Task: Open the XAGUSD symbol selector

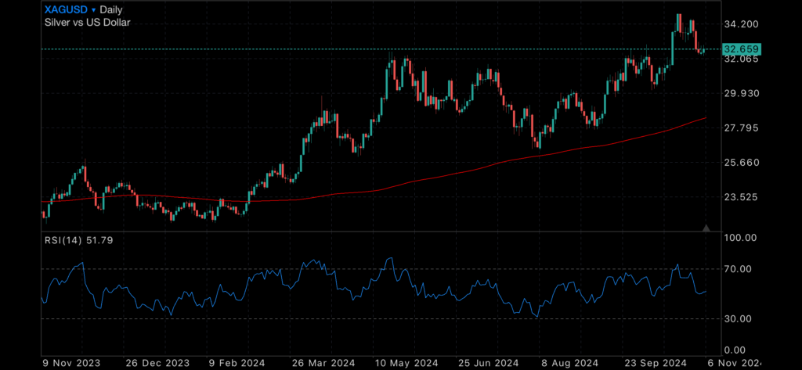Action: click(66, 9)
